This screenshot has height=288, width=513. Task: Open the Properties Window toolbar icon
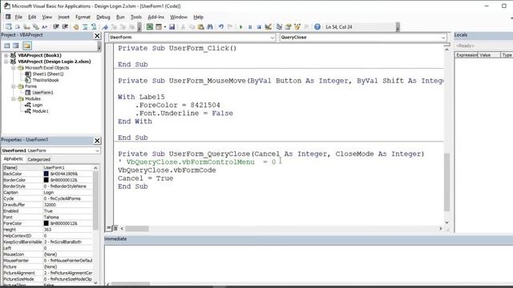(x=289, y=26)
